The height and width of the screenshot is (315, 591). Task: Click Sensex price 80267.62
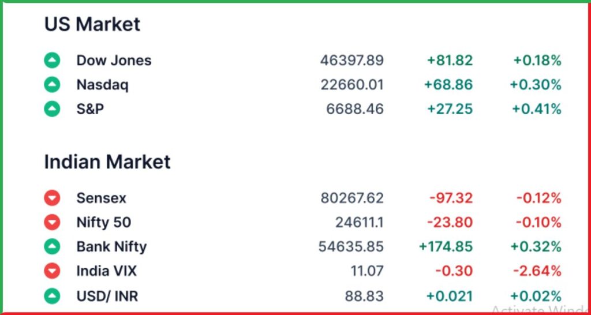(x=352, y=198)
